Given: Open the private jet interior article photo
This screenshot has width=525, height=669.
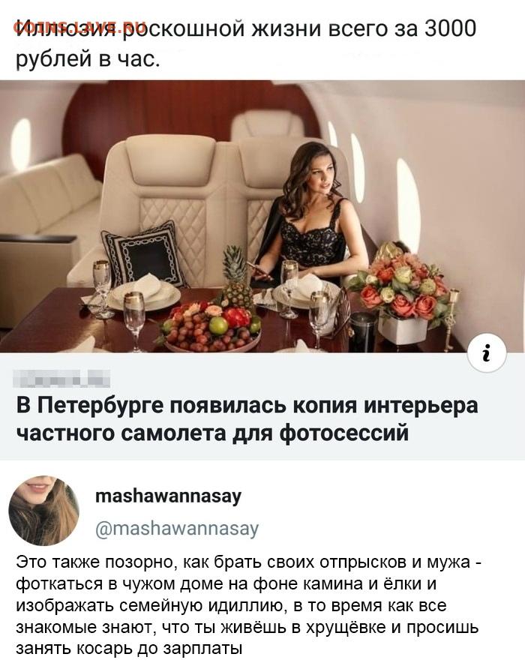Looking at the screenshot, I should (x=262, y=216).
